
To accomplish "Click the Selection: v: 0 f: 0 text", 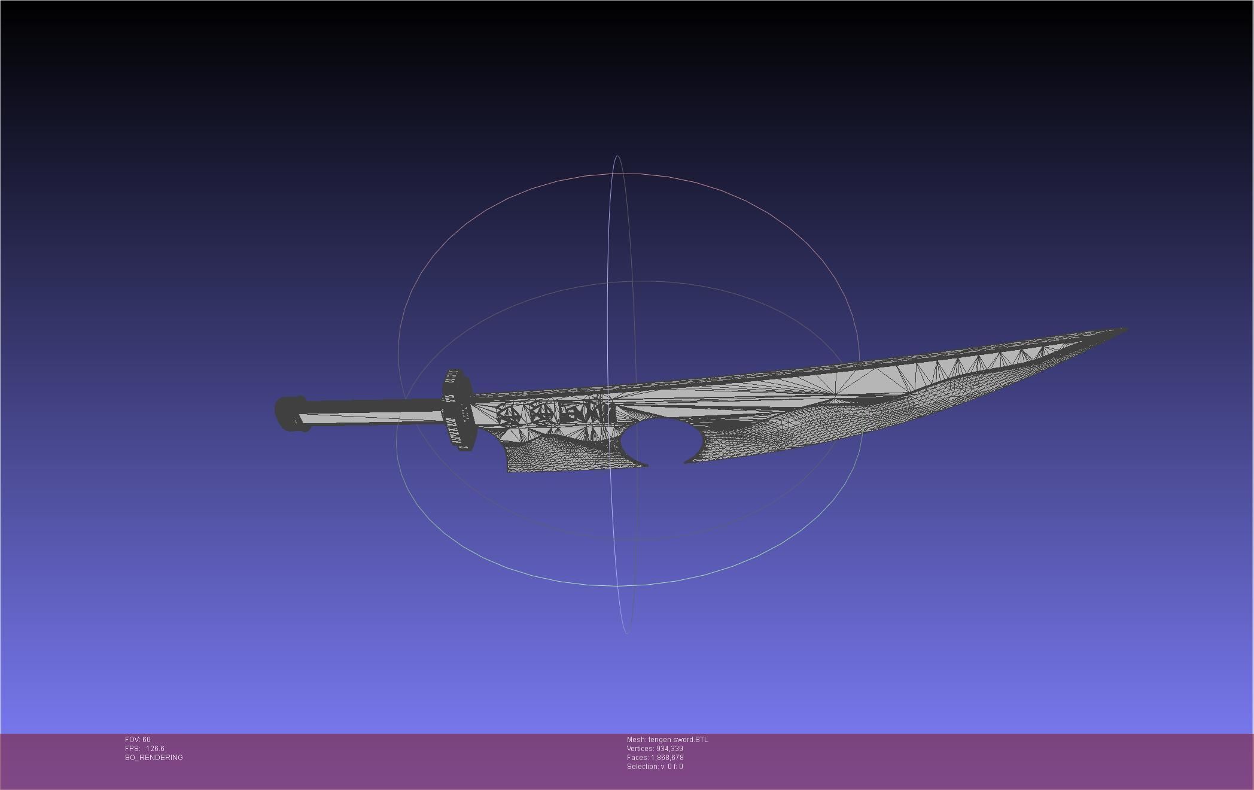I will coord(655,767).
